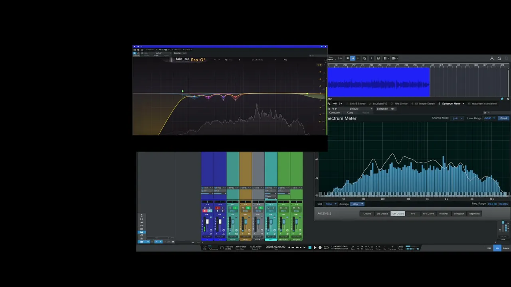The image size is (511, 287).
Task: Switch to the 2 - bx_digital V3 tab
Action: pyautogui.click(x=378, y=104)
